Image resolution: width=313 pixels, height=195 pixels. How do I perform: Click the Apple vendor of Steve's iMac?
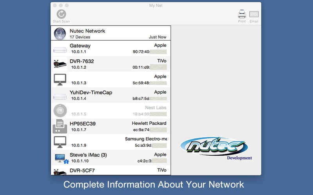pyautogui.click(x=160, y=154)
